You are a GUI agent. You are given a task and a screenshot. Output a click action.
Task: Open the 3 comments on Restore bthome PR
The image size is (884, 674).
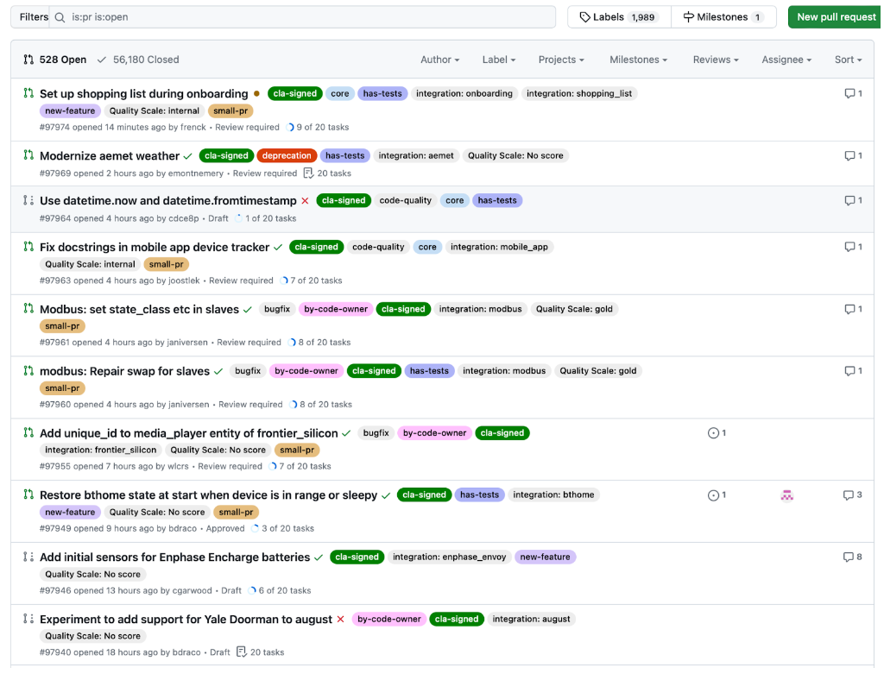coord(852,494)
